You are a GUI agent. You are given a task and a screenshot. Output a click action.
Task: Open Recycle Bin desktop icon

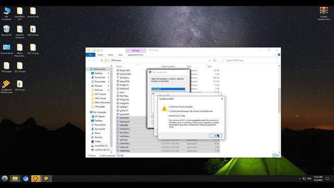pos(6,31)
